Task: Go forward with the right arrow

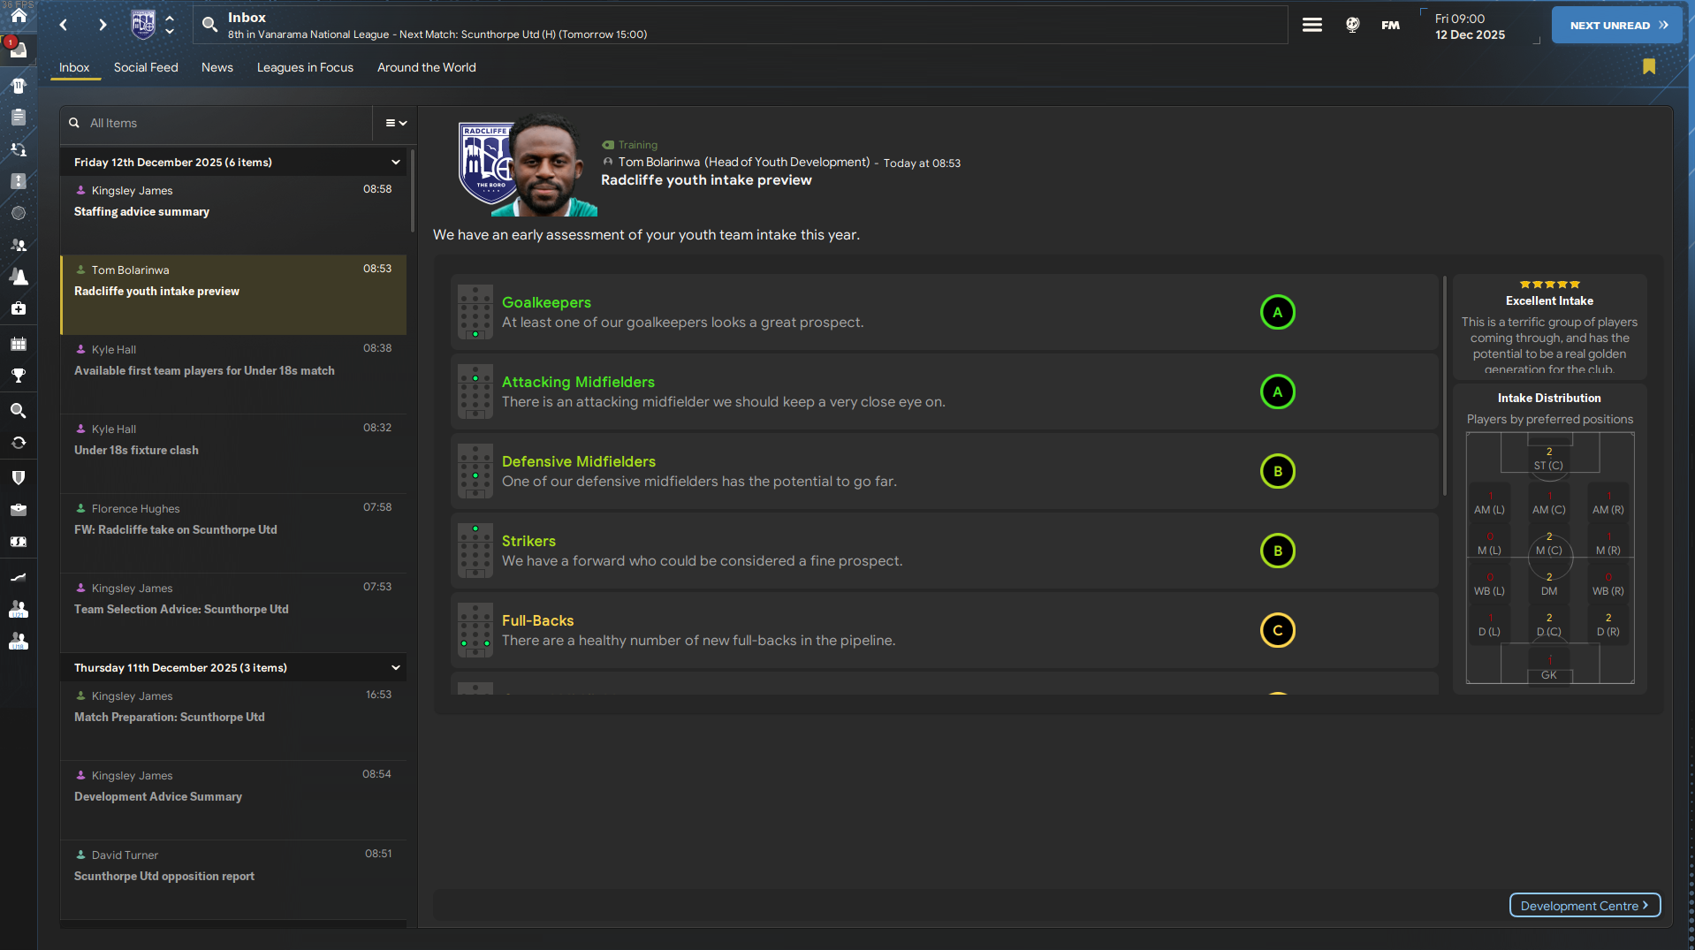Action: (103, 25)
